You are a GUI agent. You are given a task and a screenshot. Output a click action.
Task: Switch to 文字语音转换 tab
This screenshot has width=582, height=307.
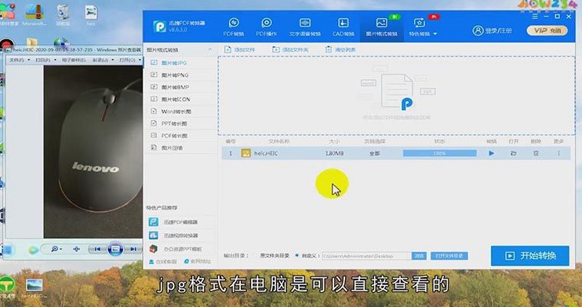coord(305,27)
